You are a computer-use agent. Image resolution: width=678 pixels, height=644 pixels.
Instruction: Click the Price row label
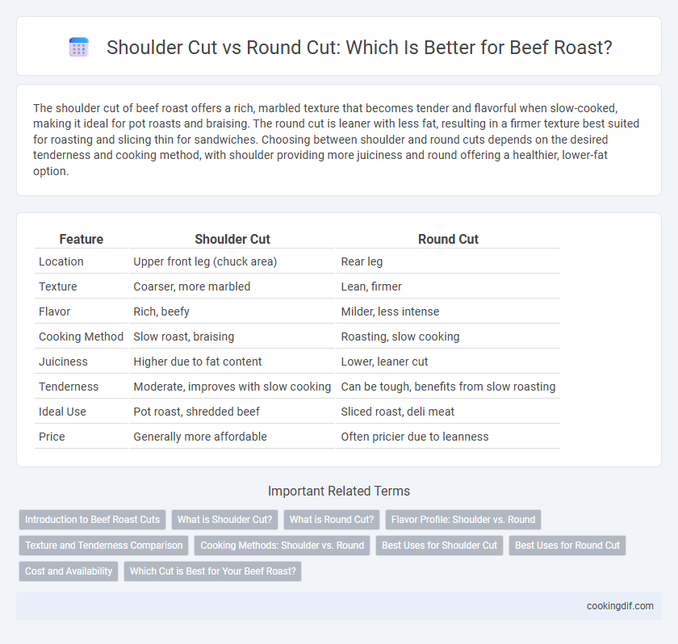pyautogui.click(x=52, y=437)
